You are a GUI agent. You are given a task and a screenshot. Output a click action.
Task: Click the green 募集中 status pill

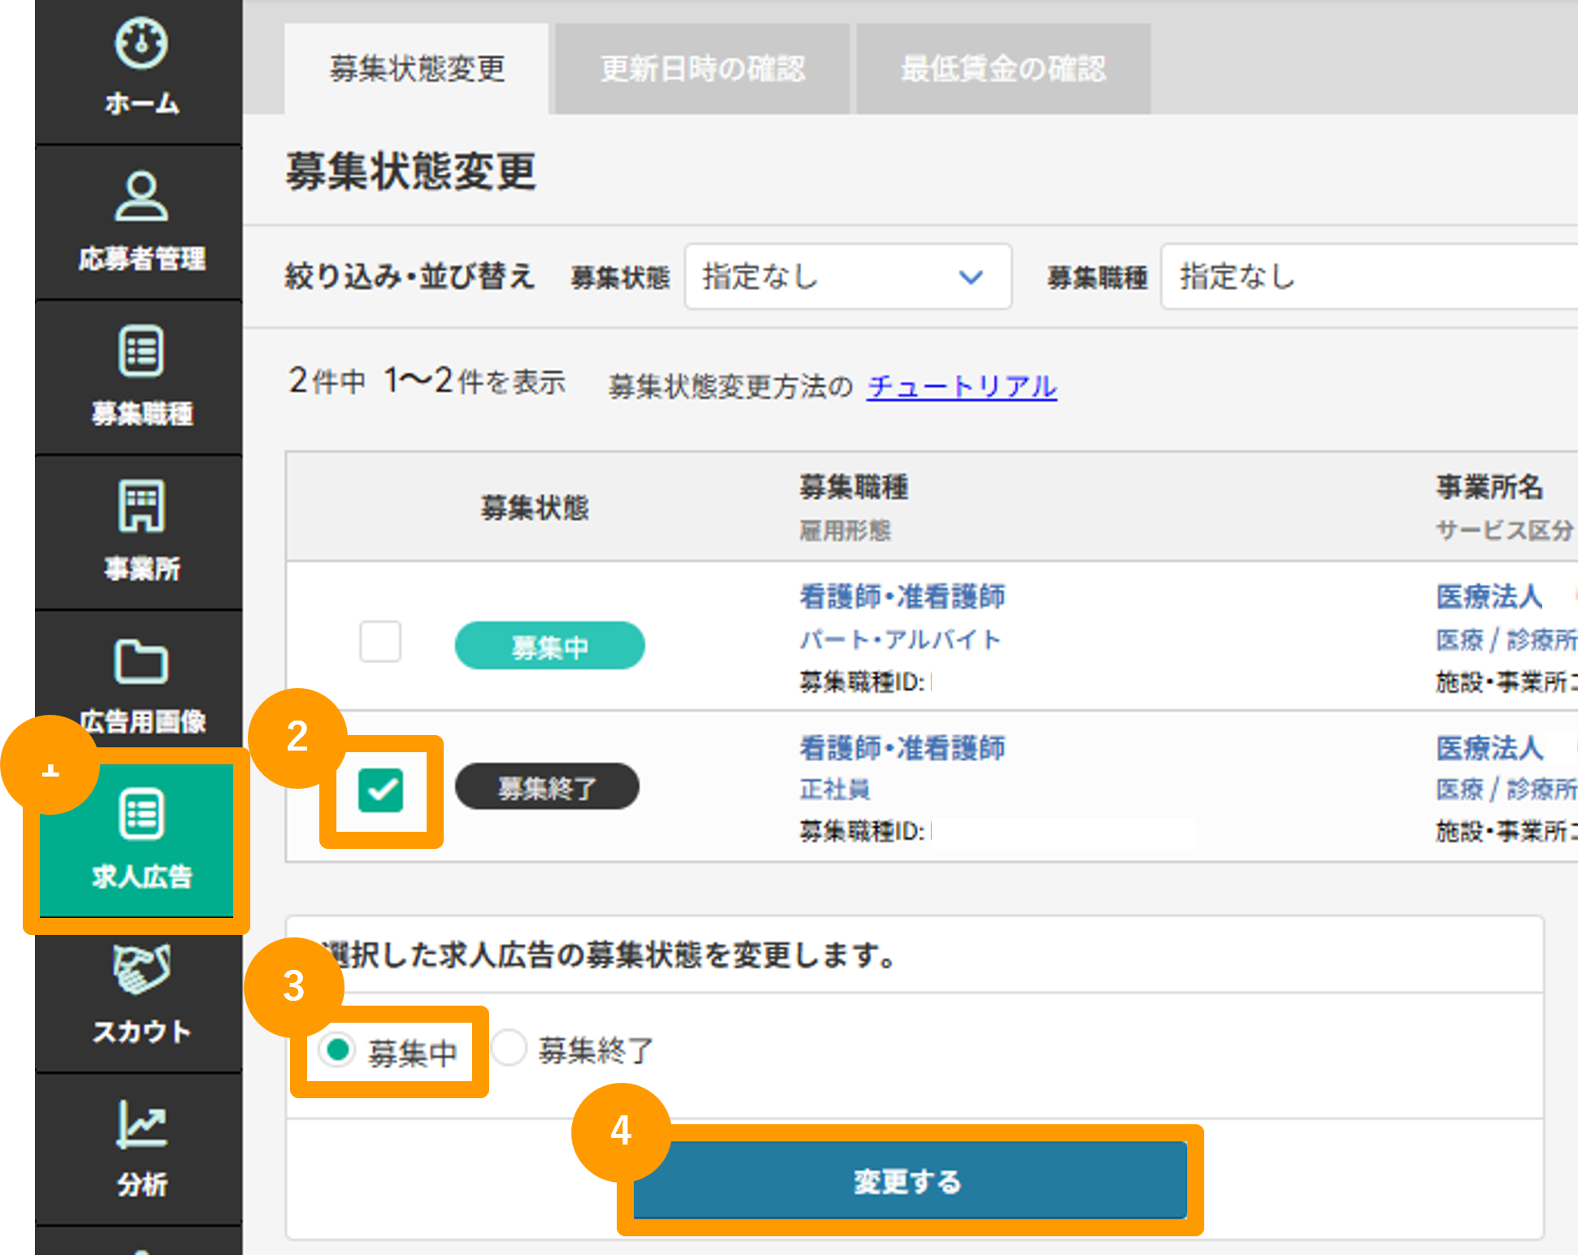549,644
